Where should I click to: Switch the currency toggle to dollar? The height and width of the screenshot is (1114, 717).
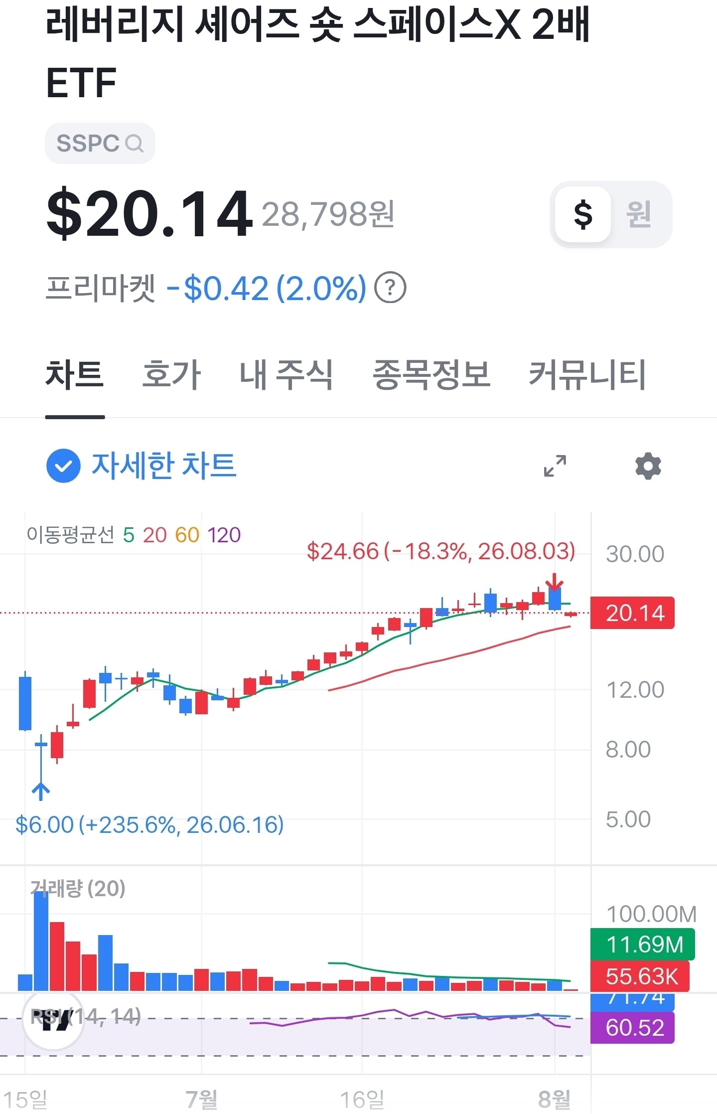pyautogui.click(x=583, y=214)
